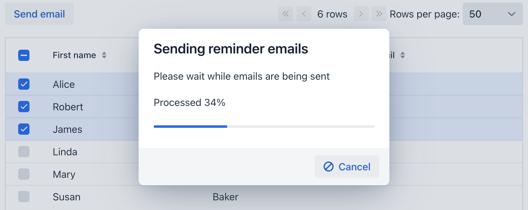
Task: Check Mary's row checkbox
Action: coord(24,174)
